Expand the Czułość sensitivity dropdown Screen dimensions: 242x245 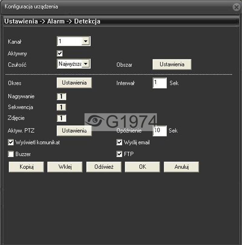click(x=74, y=64)
